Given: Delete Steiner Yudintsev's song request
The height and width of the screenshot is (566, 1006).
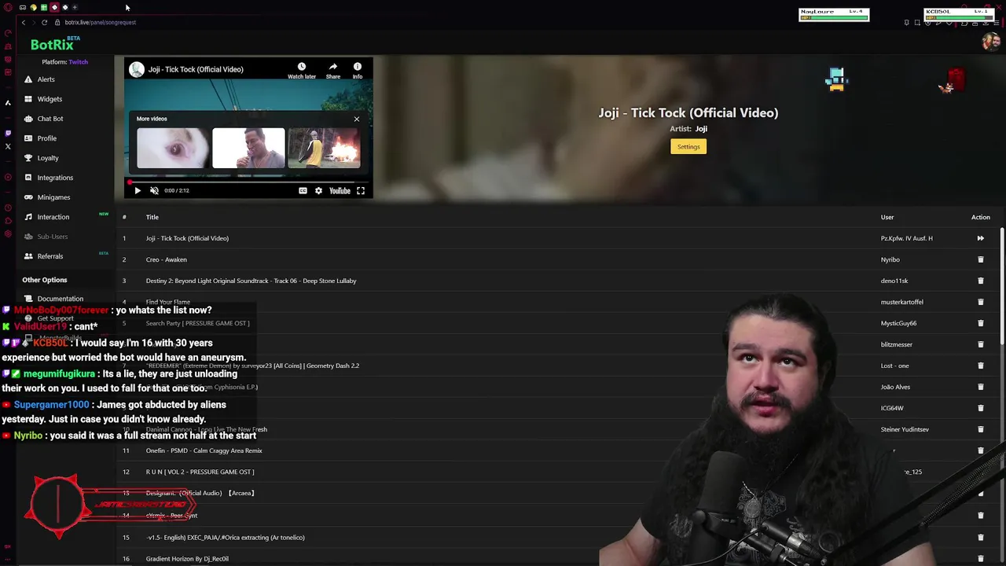Looking at the screenshot, I should click(980, 429).
